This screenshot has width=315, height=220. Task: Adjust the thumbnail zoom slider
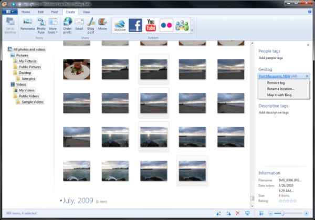(x=282, y=213)
